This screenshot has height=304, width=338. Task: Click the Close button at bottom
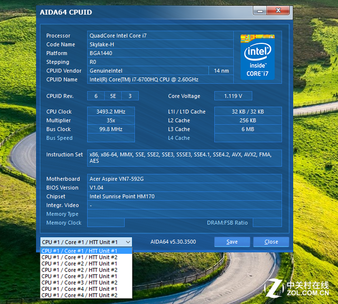pyautogui.click(x=271, y=242)
